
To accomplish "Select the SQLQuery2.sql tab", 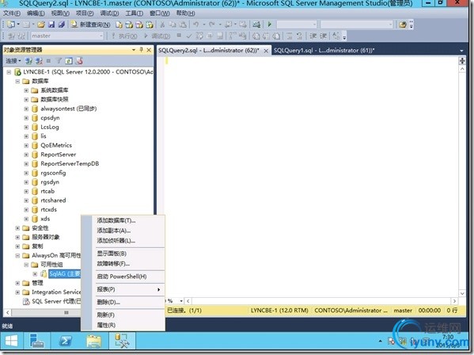I will pyautogui.click(x=209, y=50).
